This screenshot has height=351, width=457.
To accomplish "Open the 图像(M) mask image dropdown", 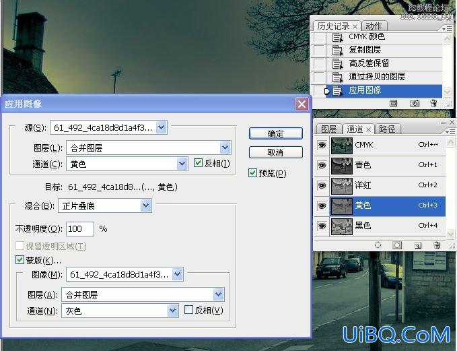I will pyautogui.click(x=177, y=274).
